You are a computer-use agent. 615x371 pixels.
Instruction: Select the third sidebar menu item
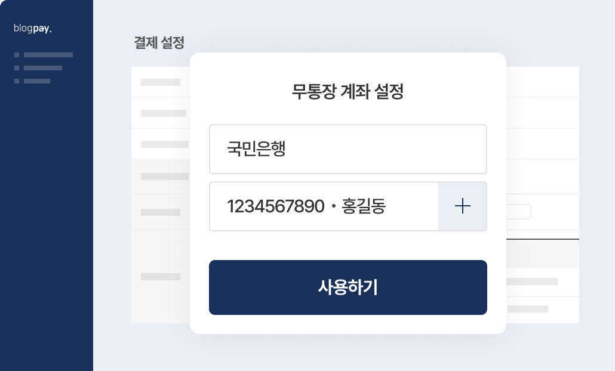37,81
